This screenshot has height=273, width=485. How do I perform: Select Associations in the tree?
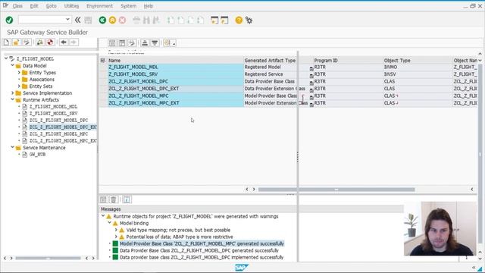point(42,79)
